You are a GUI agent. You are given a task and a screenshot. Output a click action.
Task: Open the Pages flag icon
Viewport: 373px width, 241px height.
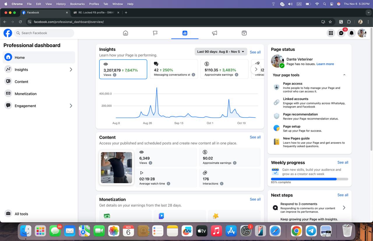pos(155,33)
